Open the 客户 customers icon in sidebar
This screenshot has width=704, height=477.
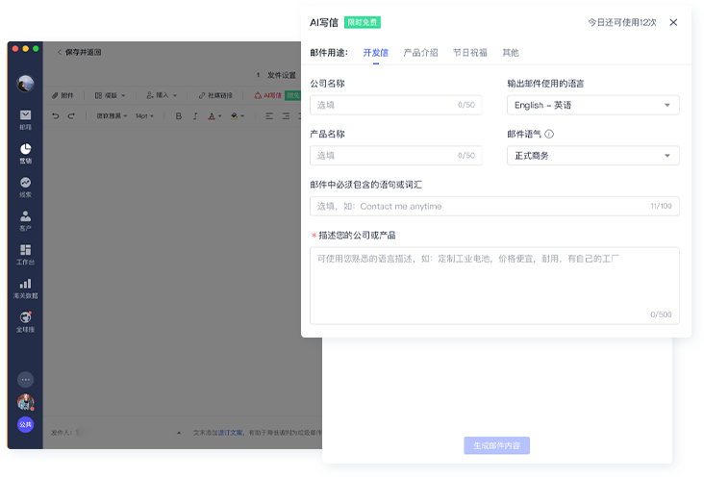click(25, 216)
